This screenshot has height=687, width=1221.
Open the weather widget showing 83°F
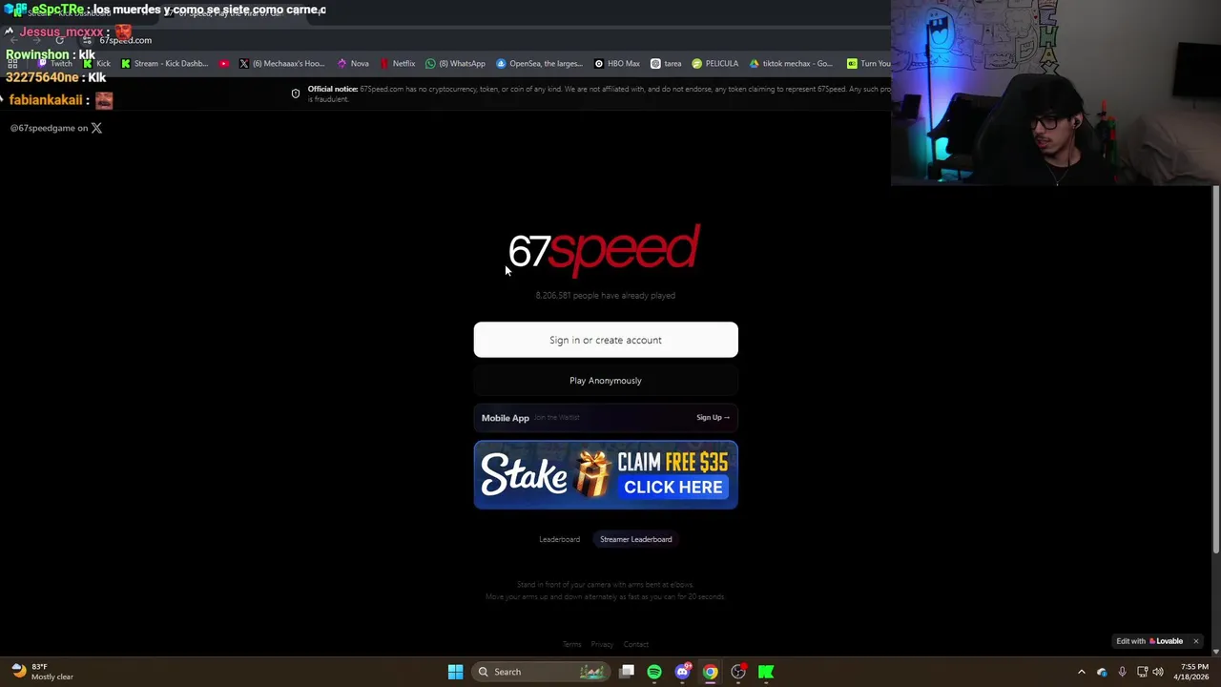[x=40, y=672]
